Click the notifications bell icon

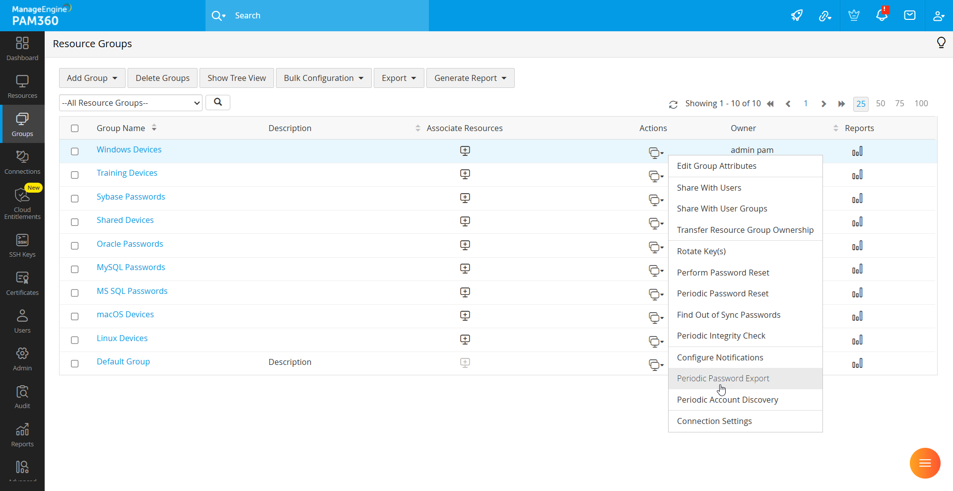click(x=882, y=15)
